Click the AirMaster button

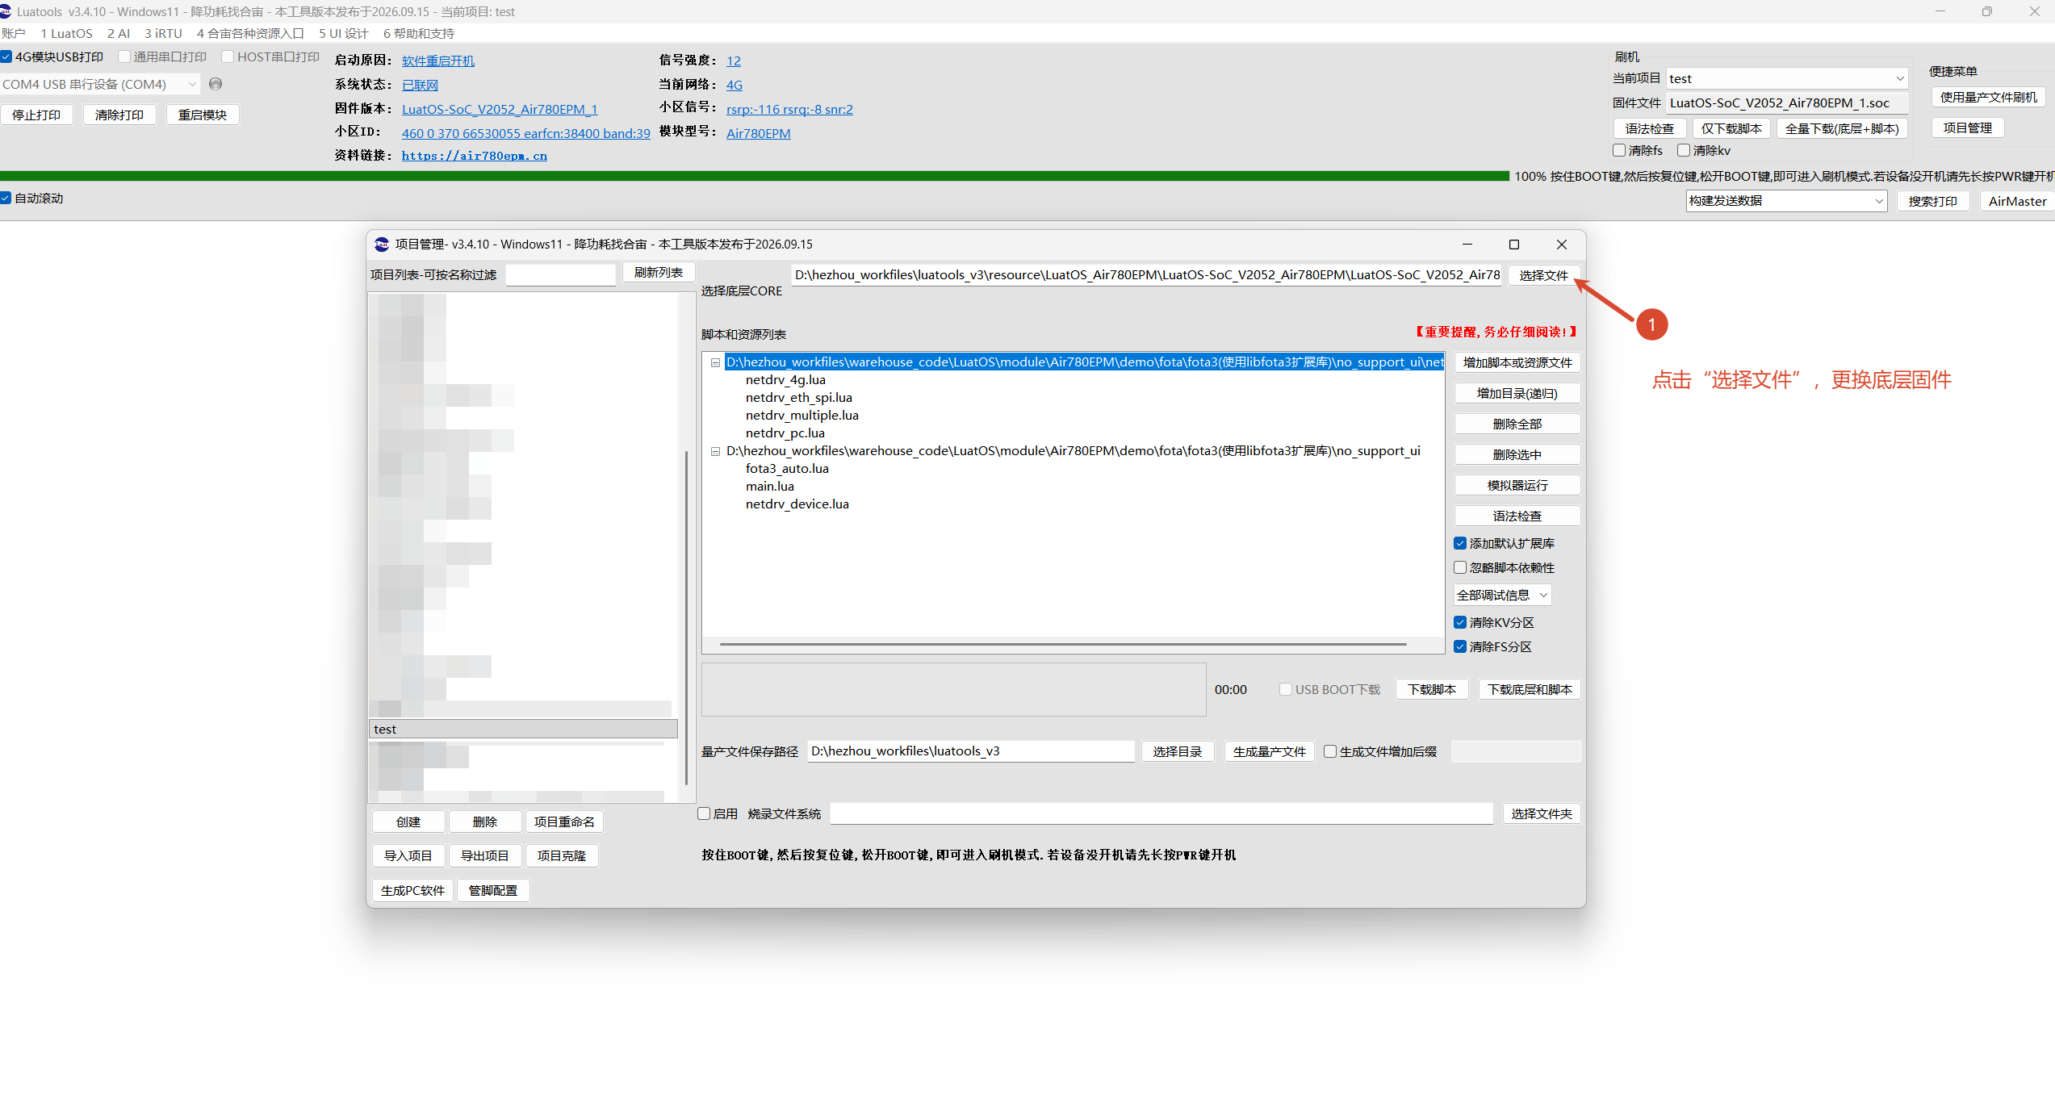coord(2017,201)
